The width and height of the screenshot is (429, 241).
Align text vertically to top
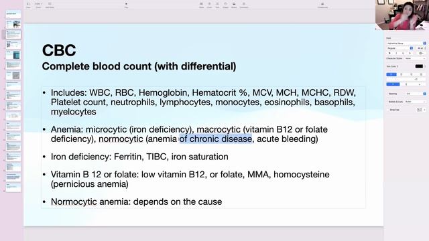click(x=393, y=84)
